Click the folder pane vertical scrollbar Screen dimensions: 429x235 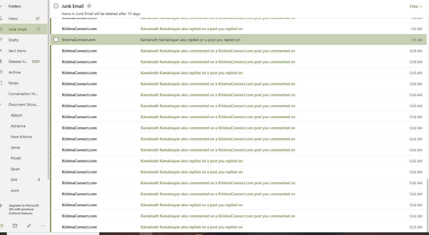click(x=48, y=90)
